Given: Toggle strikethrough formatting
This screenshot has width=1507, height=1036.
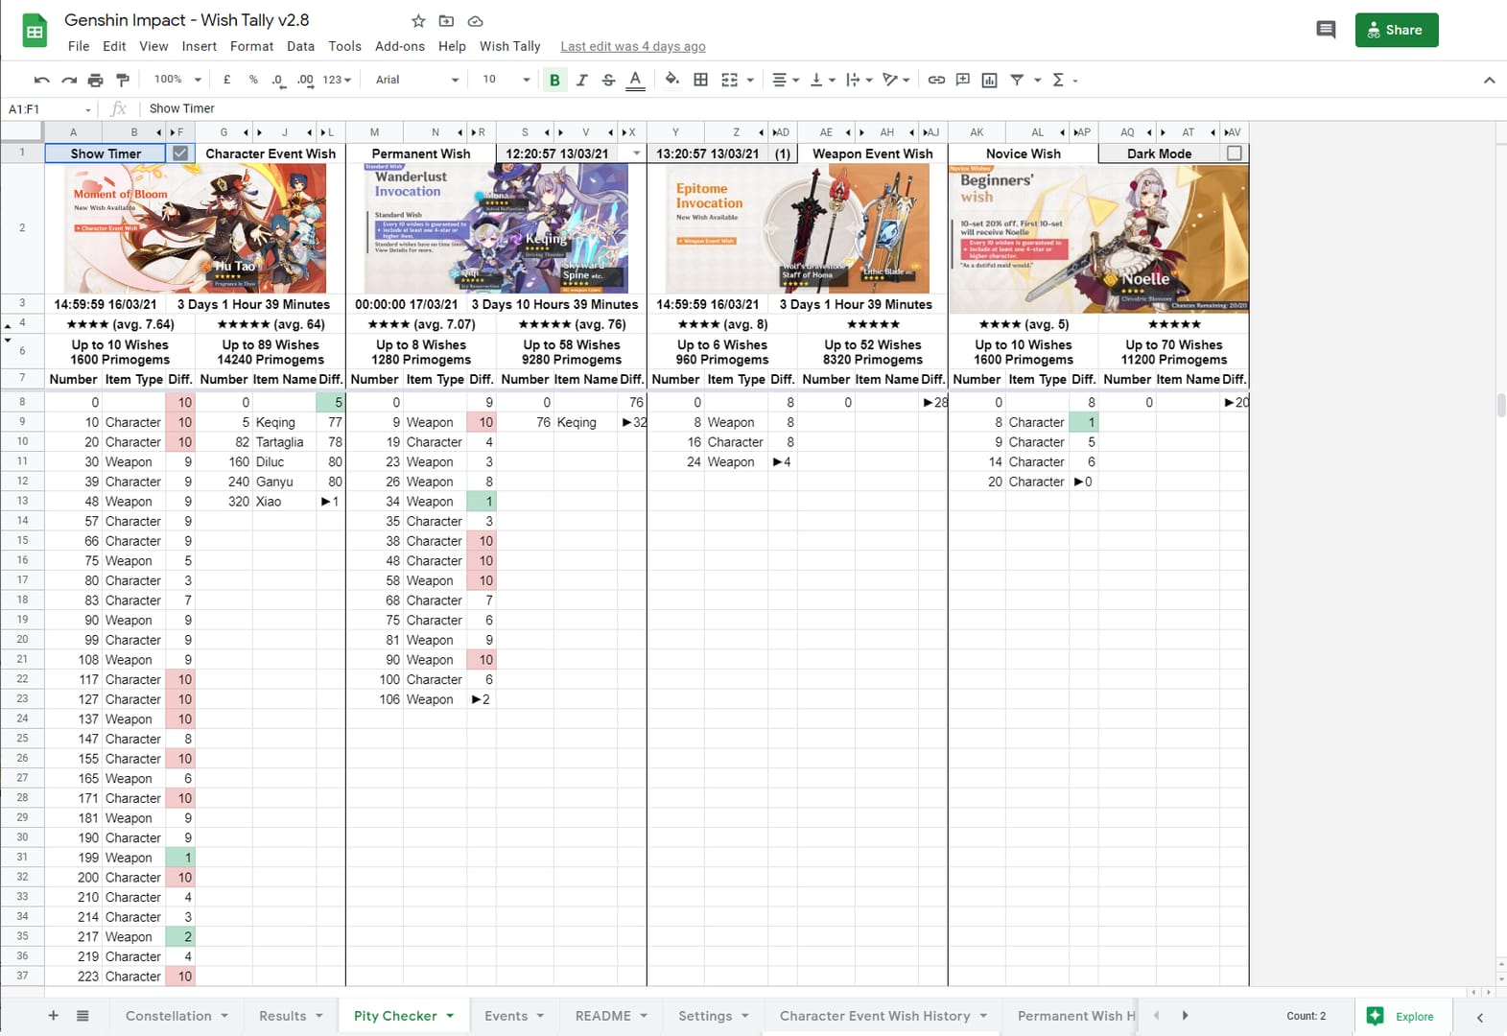Looking at the screenshot, I should pos(608,80).
